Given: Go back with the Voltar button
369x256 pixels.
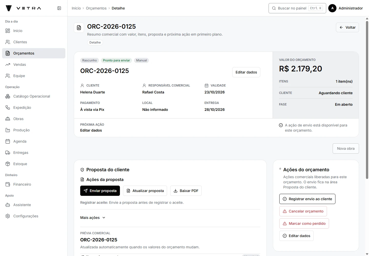Looking at the screenshot, I should (x=347, y=27).
